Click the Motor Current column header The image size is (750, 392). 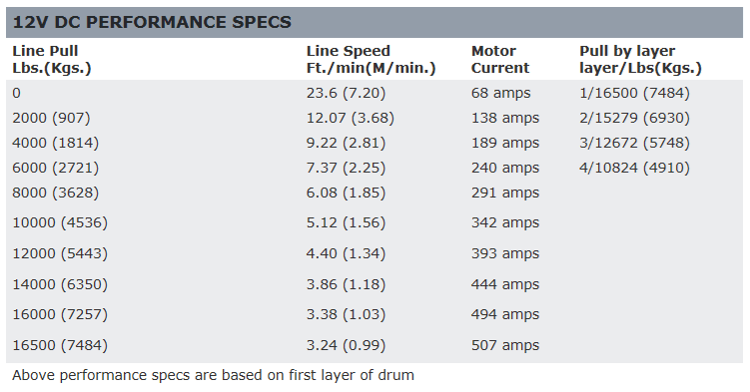coord(500,59)
